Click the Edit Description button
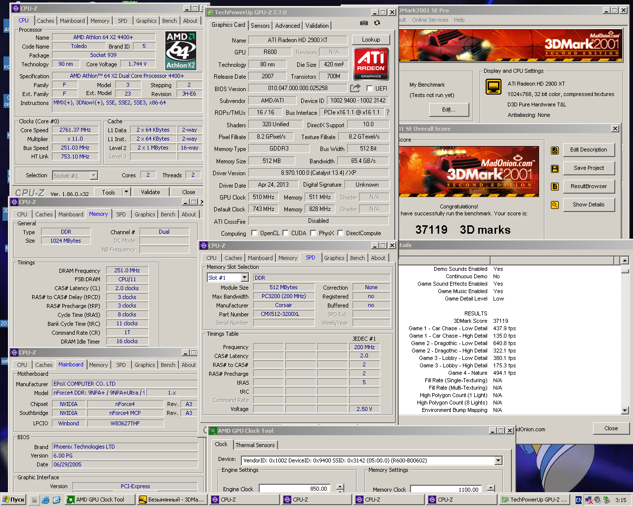Viewport: 633px width, 507px height. point(588,150)
